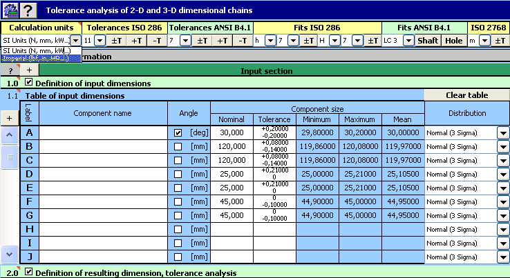The height and width of the screenshot is (278, 510).
Task: Click Nominal value 30,000 in row A
Action: pyautogui.click(x=232, y=132)
